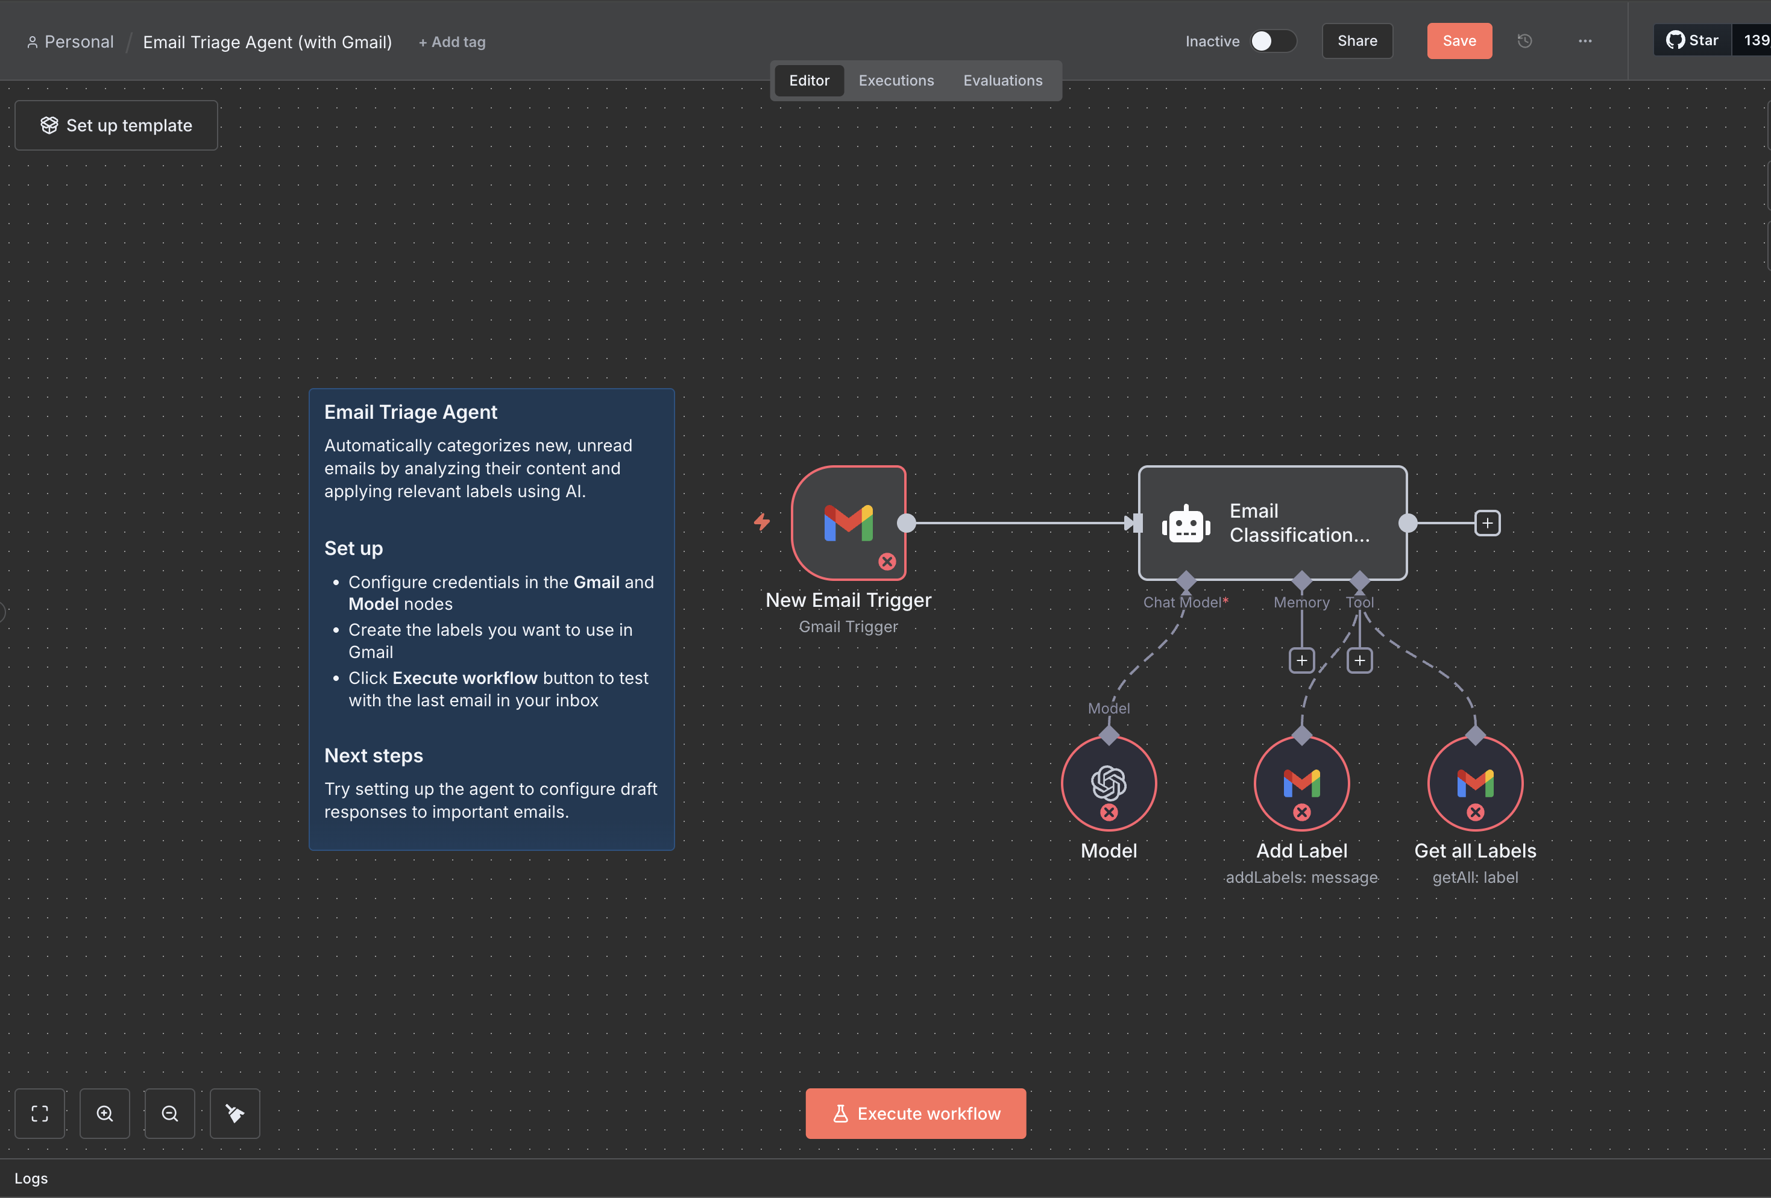The height and width of the screenshot is (1198, 1771).
Task: Select the Get all Labels node
Action: (x=1474, y=783)
